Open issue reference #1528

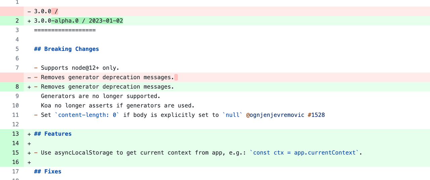click(x=316, y=115)
